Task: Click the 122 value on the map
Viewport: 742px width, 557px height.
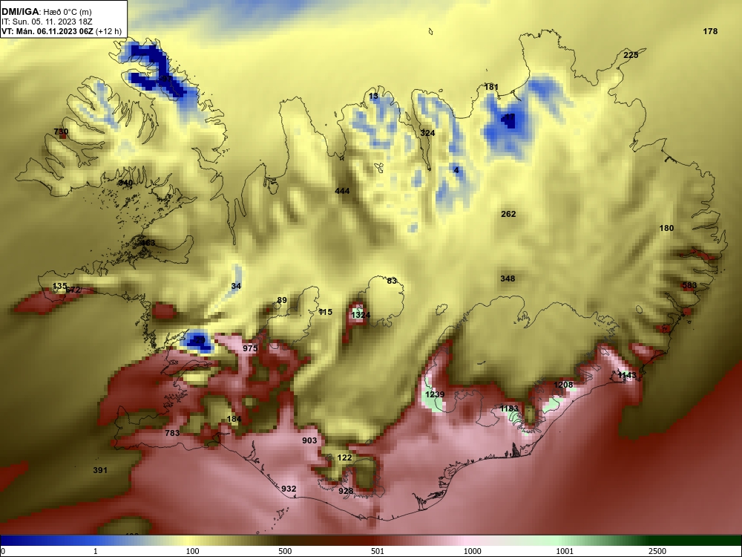Action: (x=344, y=457)
